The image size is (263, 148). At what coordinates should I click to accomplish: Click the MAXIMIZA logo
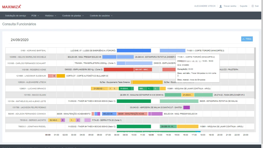click(12, 6)
